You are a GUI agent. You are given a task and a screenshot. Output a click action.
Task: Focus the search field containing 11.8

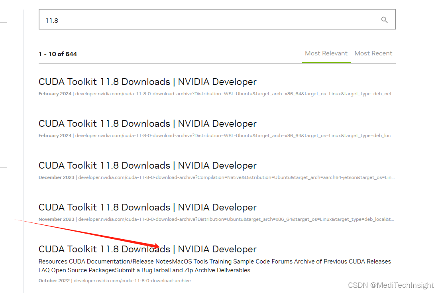pos(217,19)
